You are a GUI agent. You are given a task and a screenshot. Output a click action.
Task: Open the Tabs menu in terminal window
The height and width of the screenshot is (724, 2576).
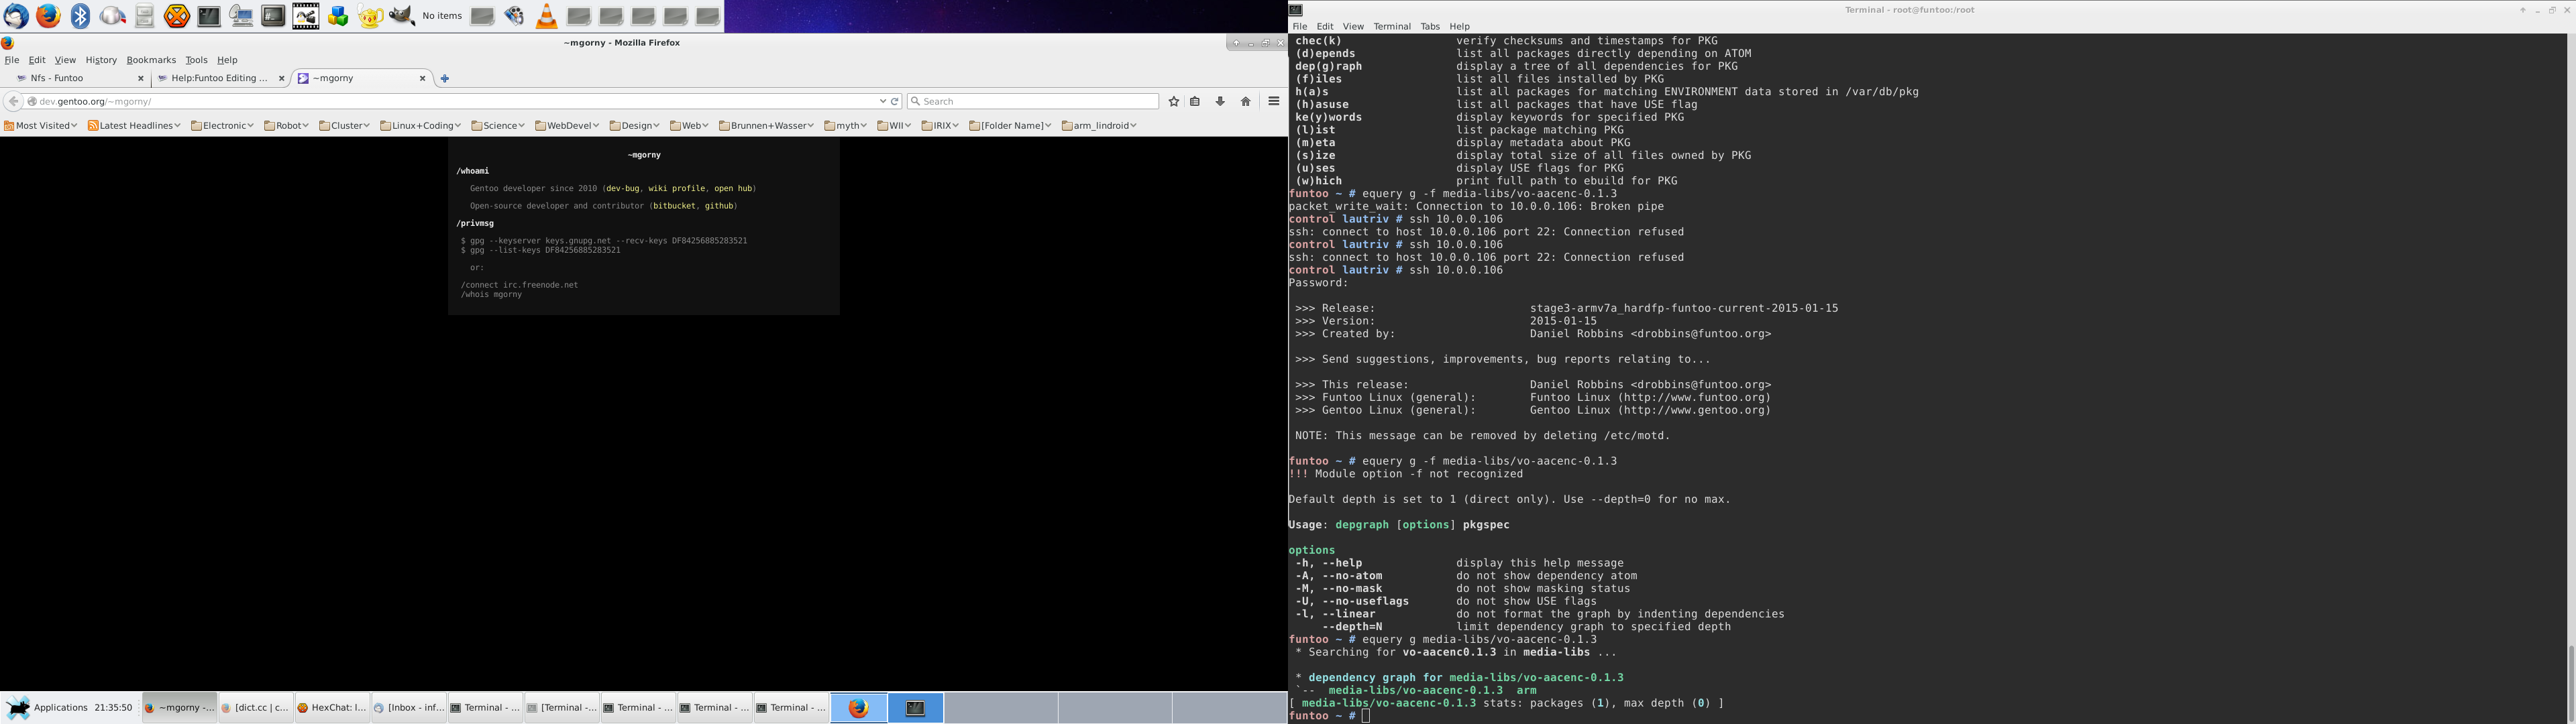tap(1430, 27)
